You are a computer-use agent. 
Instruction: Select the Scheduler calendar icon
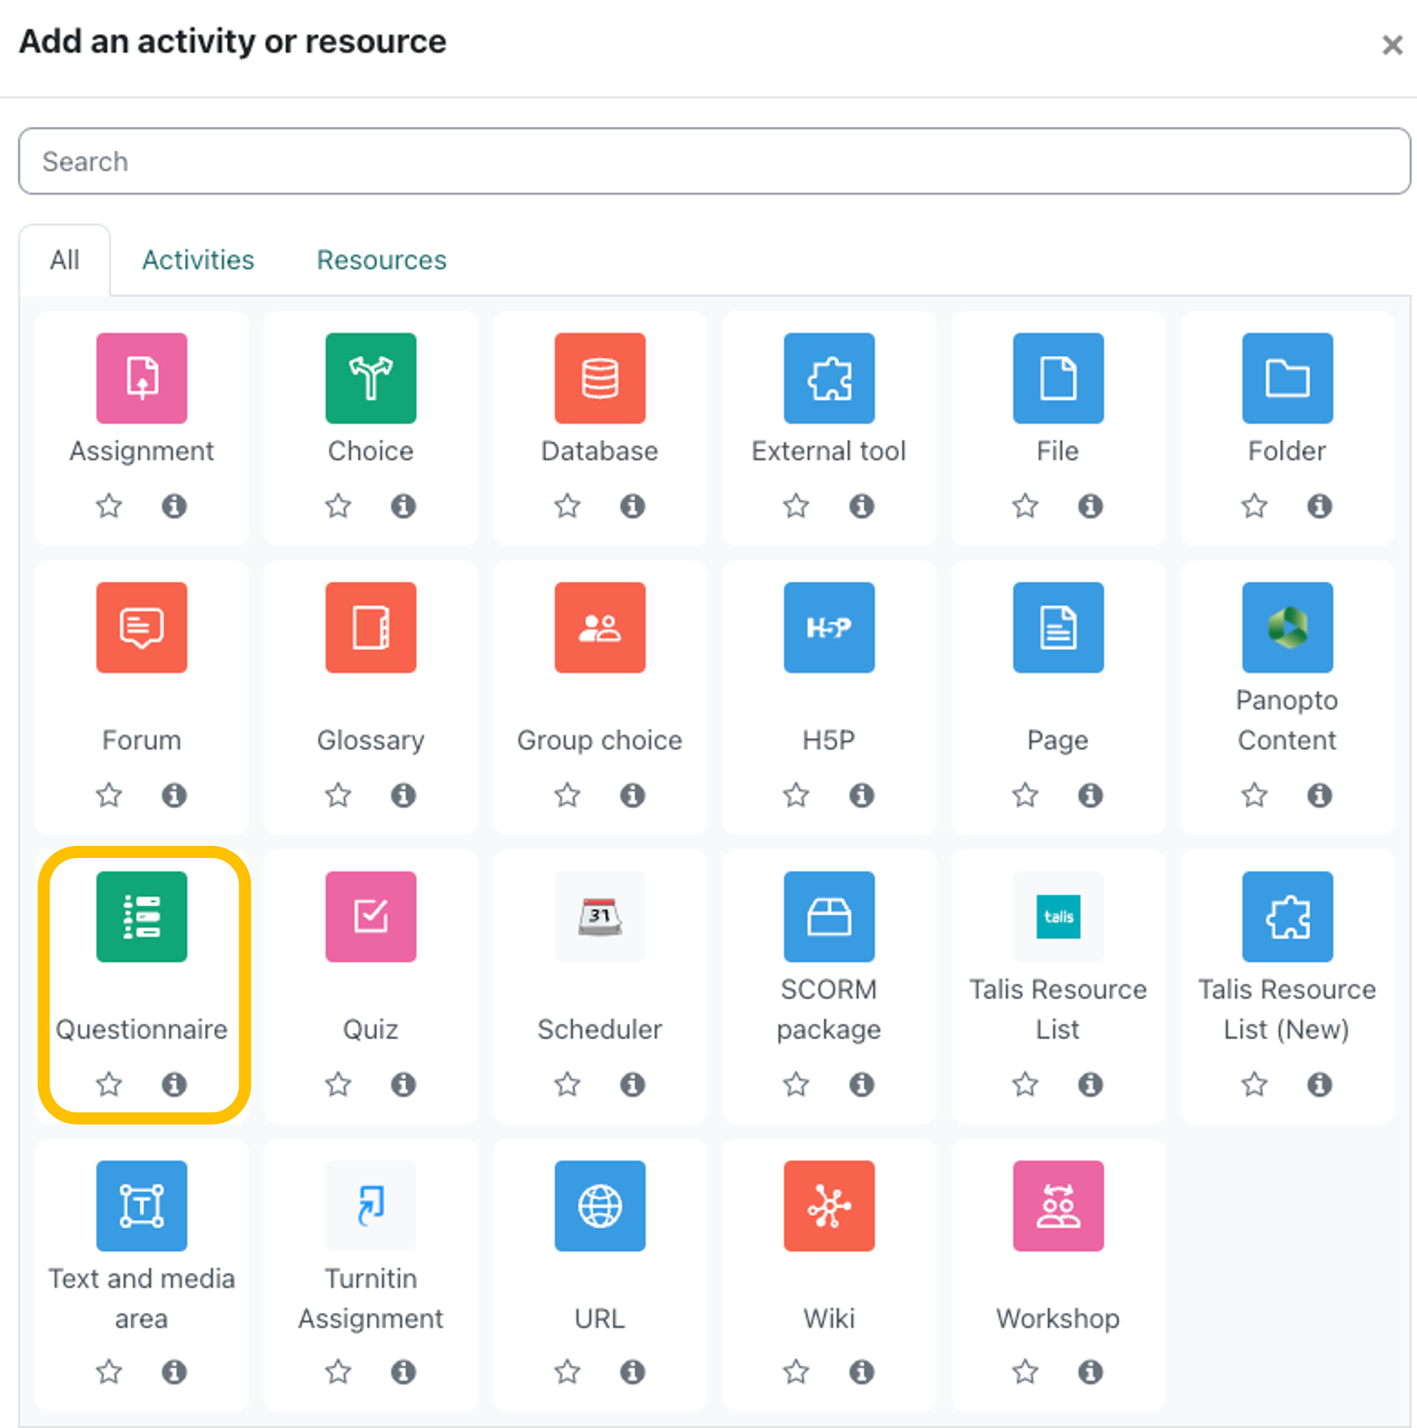(599, 917)
